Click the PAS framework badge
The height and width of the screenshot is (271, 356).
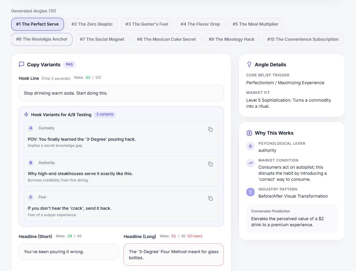coord(69,65)
